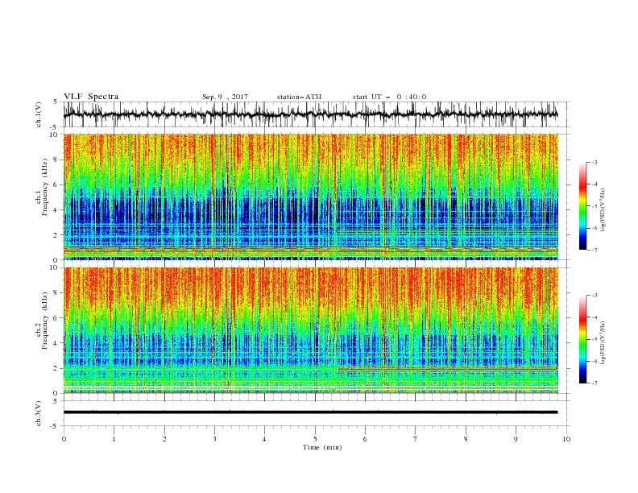
Task: Click the 'ch.3(V)' axis label
Action: 39,413
